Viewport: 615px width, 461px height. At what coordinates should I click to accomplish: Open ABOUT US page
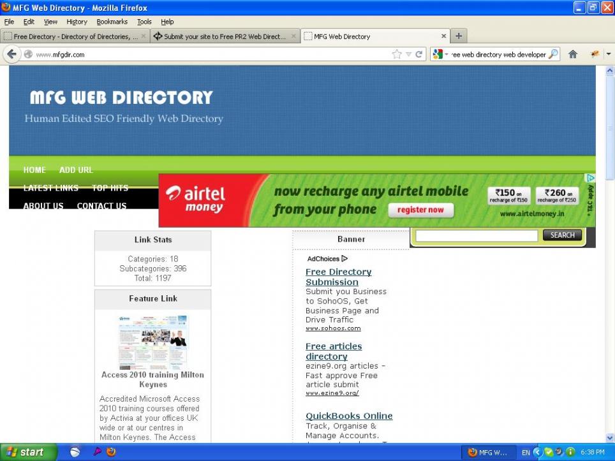(43, 206)
